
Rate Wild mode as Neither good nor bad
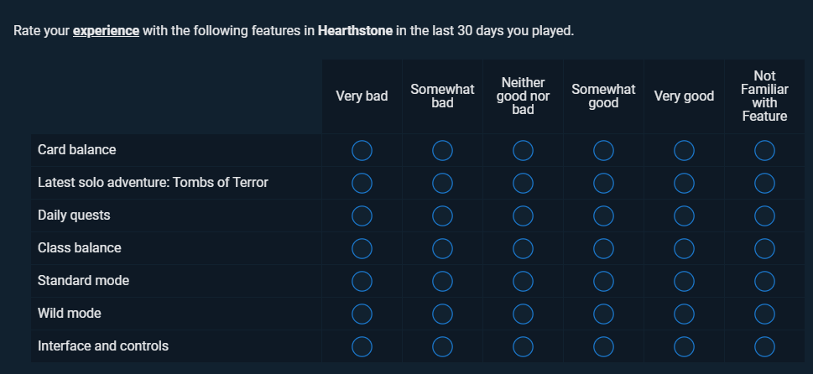coord(523,314)
